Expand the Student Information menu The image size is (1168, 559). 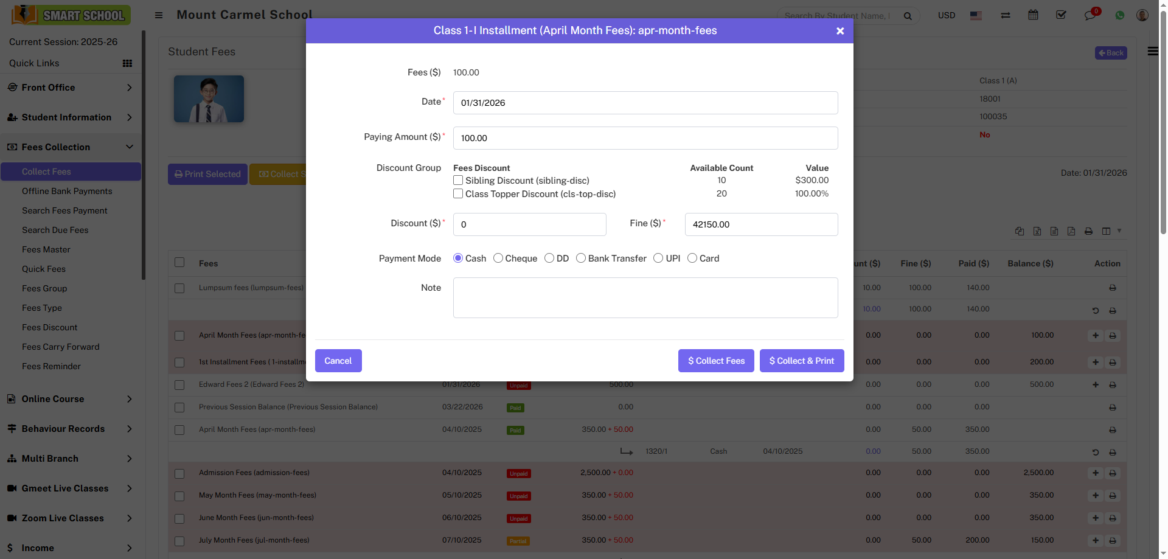pyautogui.click(x=71, y=117)
